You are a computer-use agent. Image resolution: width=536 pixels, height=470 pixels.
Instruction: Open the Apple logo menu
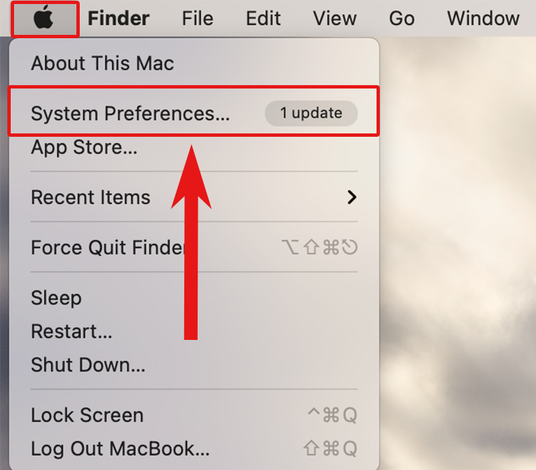44,18
